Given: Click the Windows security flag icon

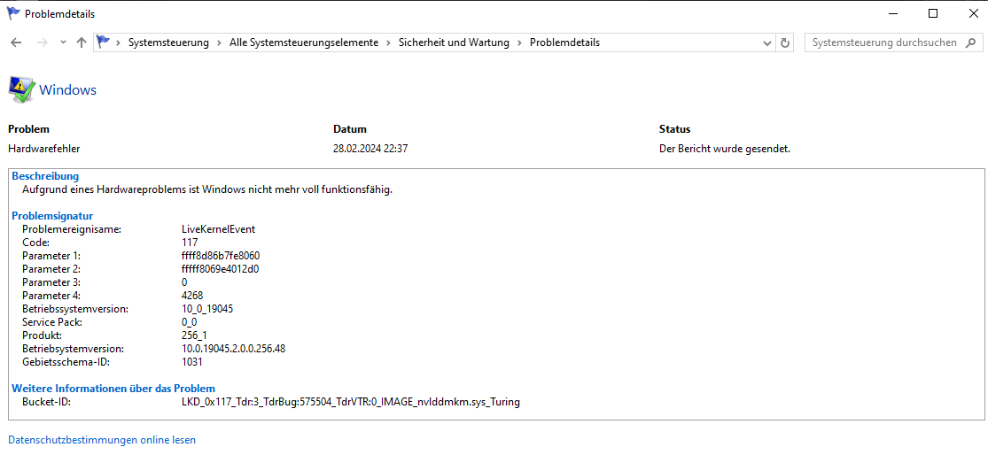Looking at the screenshot, I should pos(20,90).
